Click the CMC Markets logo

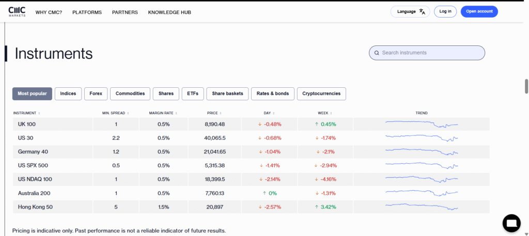pos(17,11)
